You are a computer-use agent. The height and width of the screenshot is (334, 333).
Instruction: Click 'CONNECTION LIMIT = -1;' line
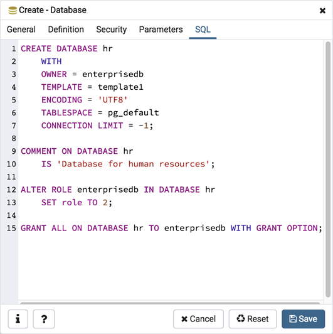97,126
